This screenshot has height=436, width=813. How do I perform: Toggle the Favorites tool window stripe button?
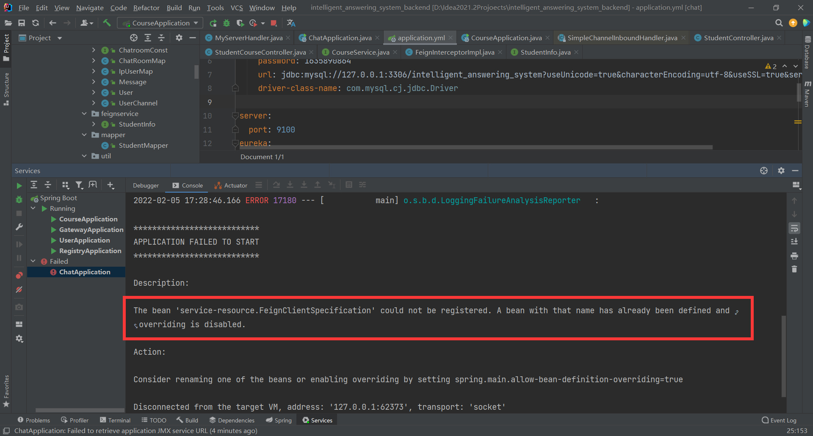point(6,391)
